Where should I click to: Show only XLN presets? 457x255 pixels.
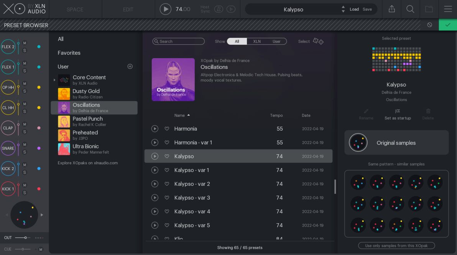pos(257,41)
